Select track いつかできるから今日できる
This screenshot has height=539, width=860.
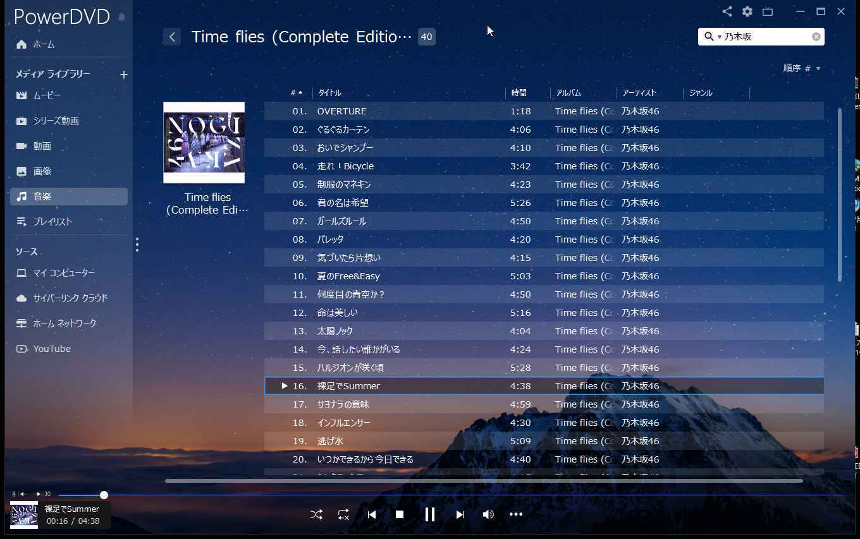tap(544, 459)
